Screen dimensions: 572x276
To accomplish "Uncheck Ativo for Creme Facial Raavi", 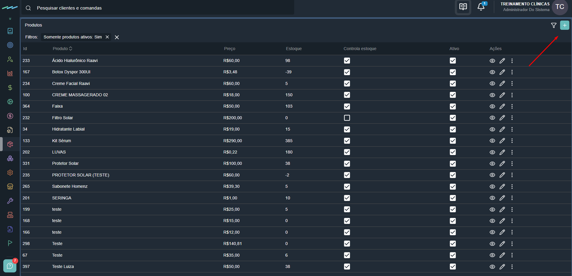I will click(453, 83).
